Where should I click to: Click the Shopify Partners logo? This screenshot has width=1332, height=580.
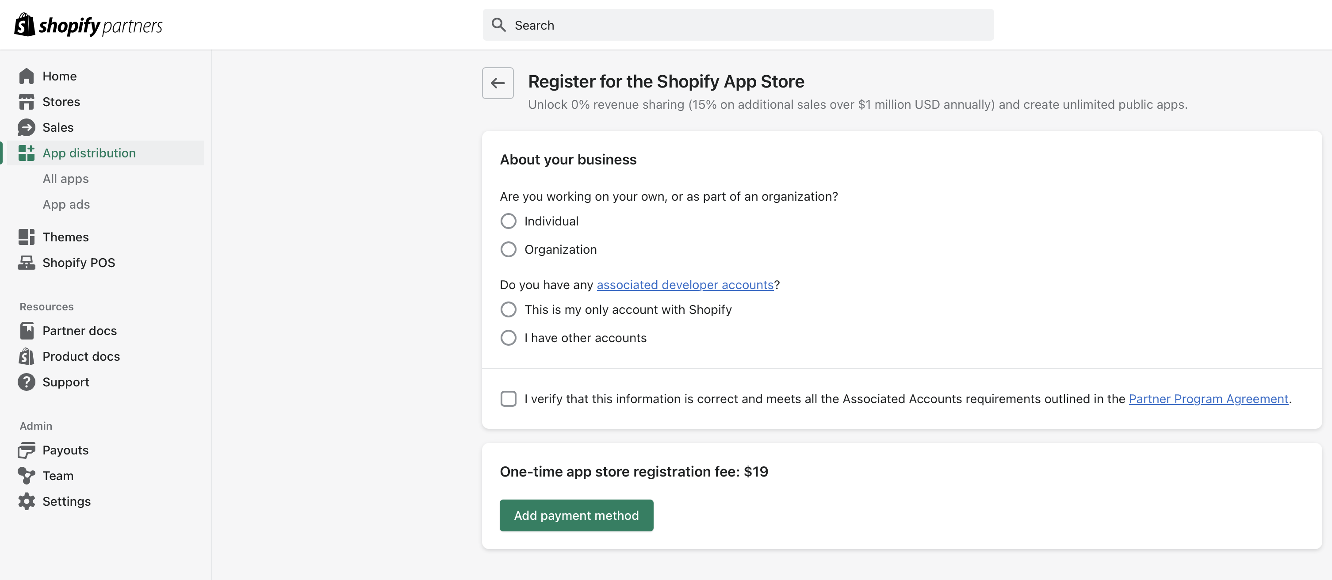(x=88, y=25)
